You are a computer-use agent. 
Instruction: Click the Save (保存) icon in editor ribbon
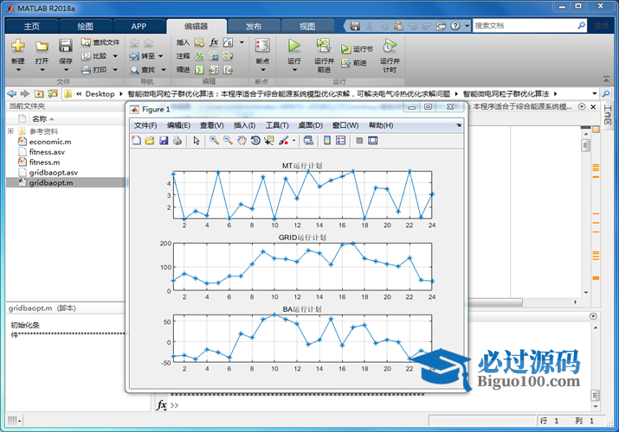66,46
